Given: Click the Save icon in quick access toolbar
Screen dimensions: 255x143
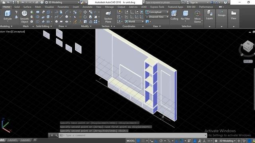Looking at the screenshot, I should click(13, 2).
